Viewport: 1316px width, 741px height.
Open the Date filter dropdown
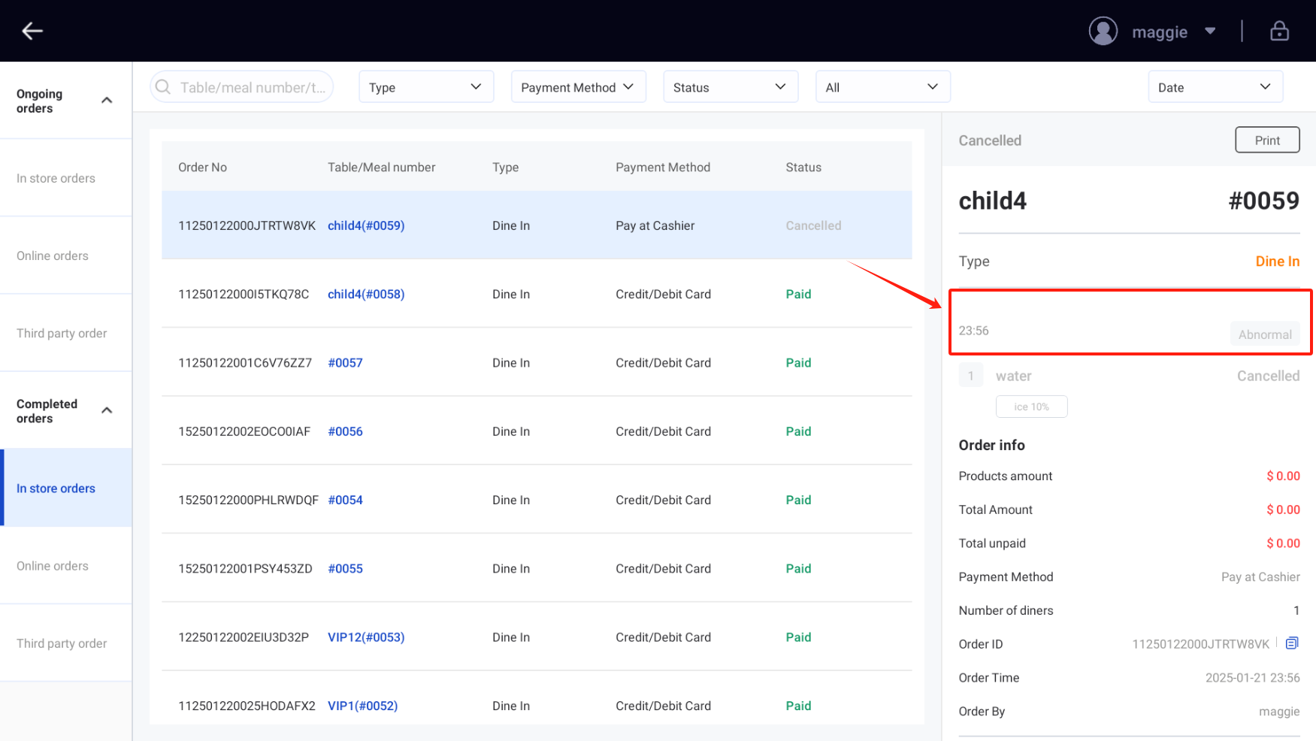coord(1215,87)
